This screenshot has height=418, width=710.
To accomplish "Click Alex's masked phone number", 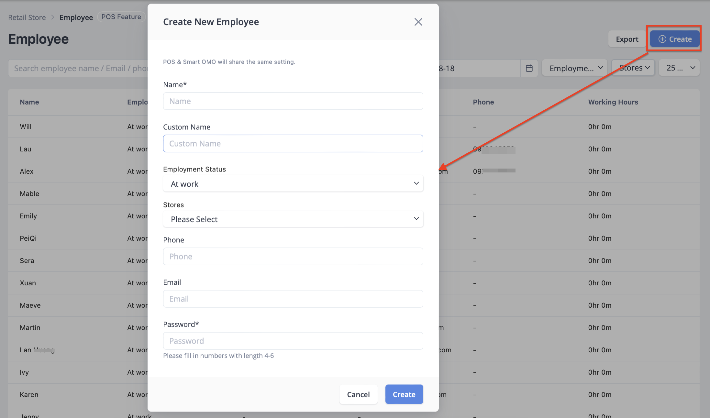I will click(494, 171).
